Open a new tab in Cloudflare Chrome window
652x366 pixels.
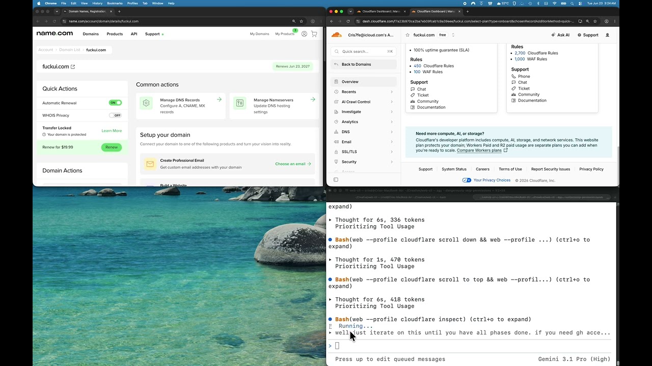pyautogui.click(x=468, y=11)
